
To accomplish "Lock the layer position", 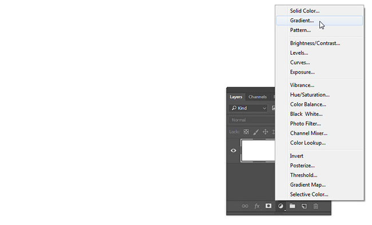I will [x=265, y=132].
